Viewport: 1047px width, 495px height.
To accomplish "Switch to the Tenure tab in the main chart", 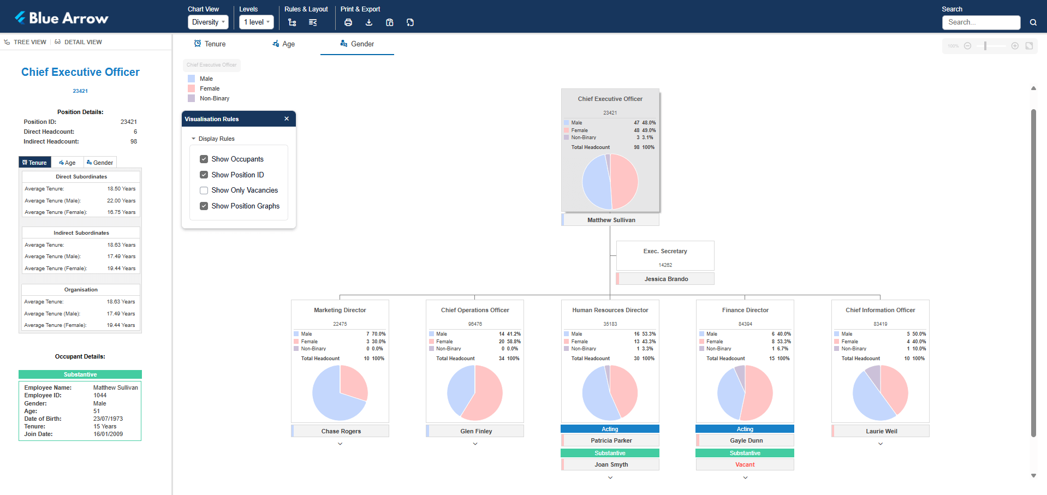I will (x=210, y=44).
